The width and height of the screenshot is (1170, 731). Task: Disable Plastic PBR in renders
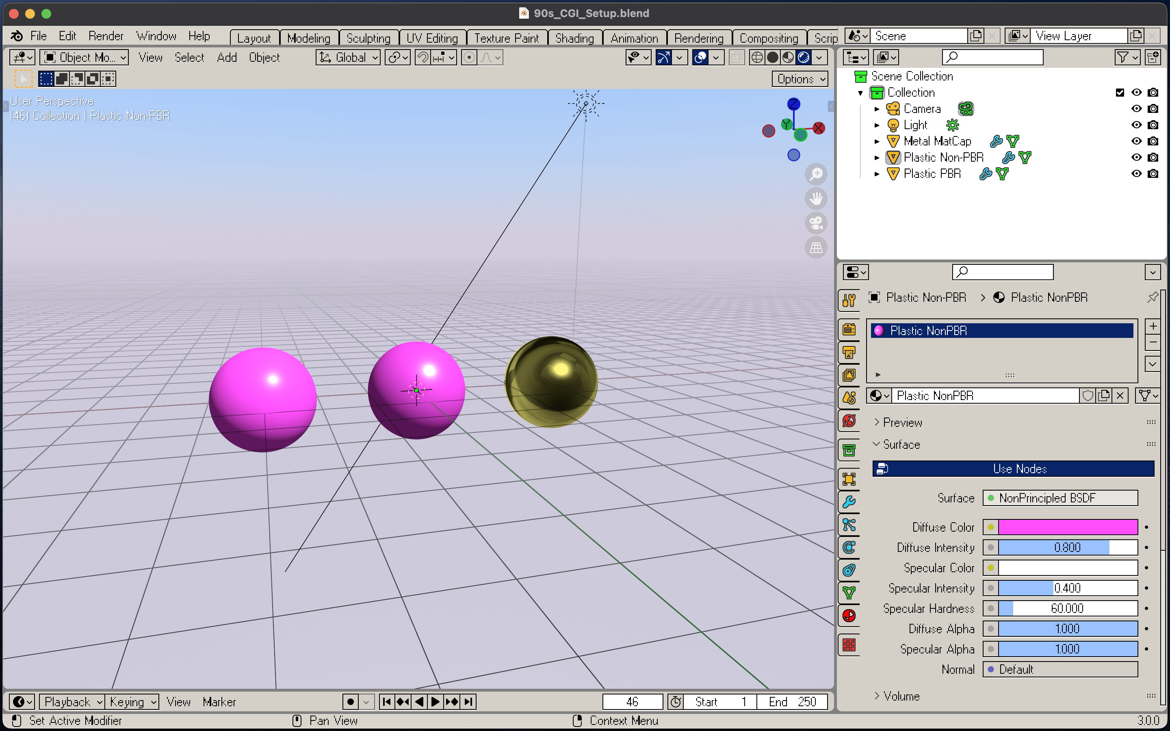(1153, 173)
